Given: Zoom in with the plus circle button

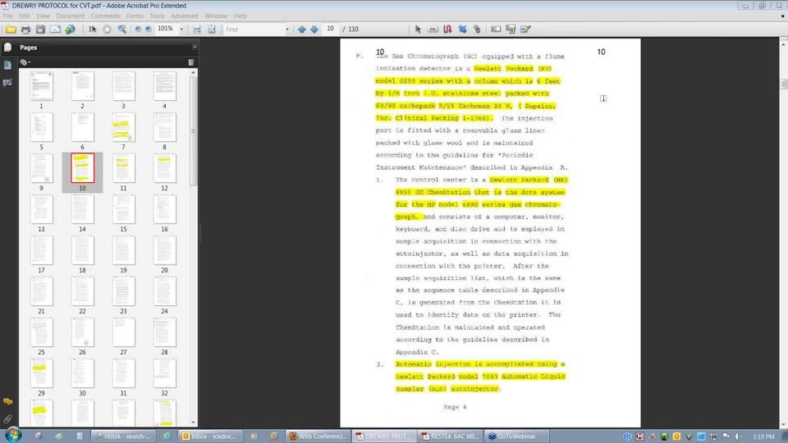Looking at the screenshot, I should [x=149, y=30].
